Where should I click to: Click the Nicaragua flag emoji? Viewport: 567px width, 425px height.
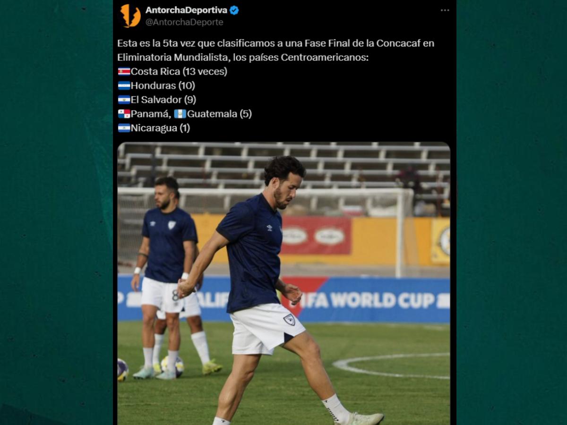pyautogui.click(x=124, y=128)
